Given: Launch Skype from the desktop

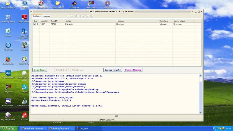Looking at the screenshot, I should (x=24, y=88).
